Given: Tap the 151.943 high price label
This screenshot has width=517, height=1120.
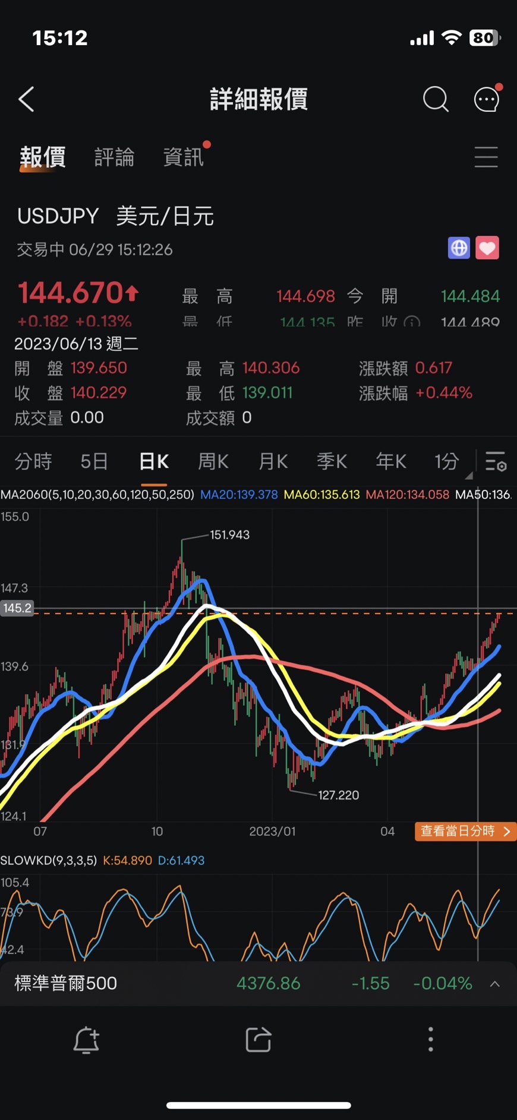Looking at the screenshot, I should [x=230, y=535].
